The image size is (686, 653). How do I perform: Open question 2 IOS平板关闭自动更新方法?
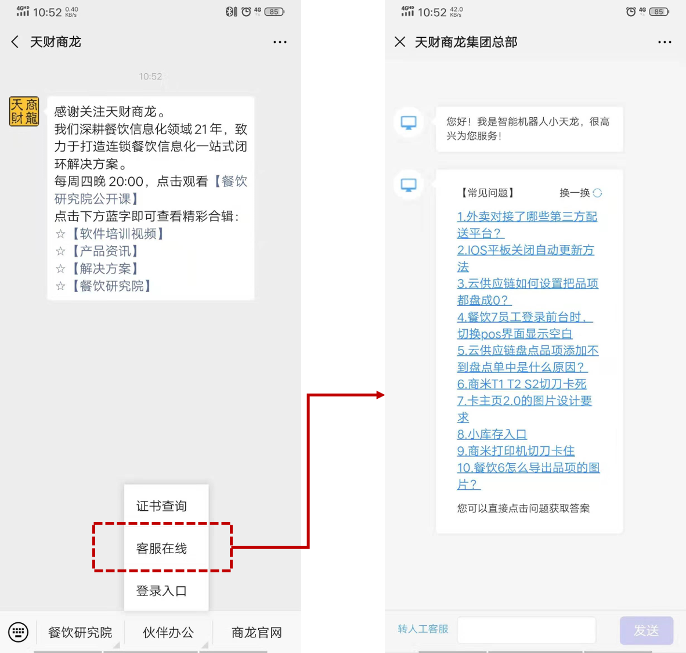pos(525,258)
